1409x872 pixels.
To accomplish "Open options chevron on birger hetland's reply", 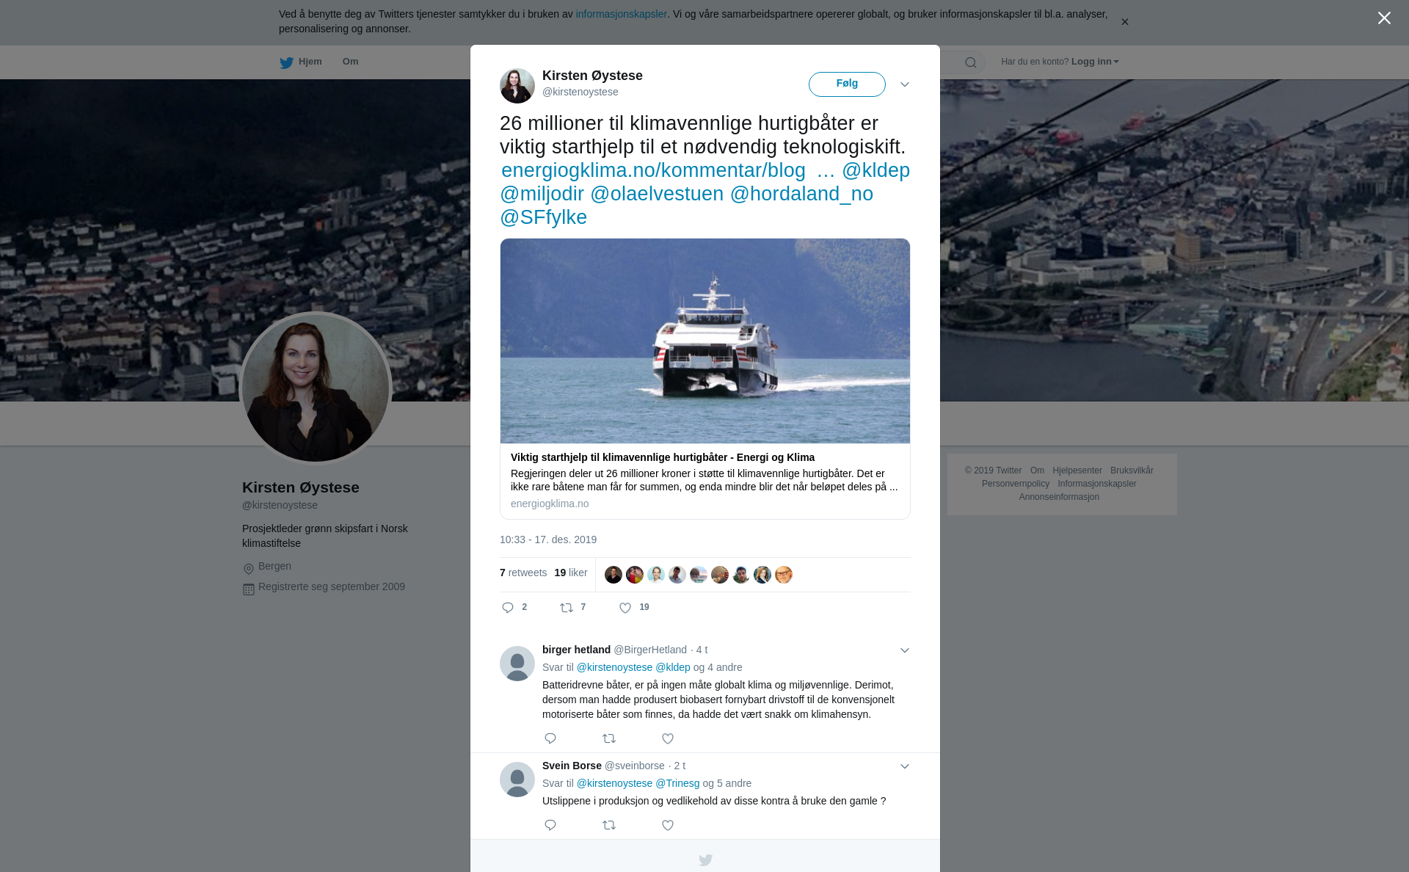I will click(905, 650).
